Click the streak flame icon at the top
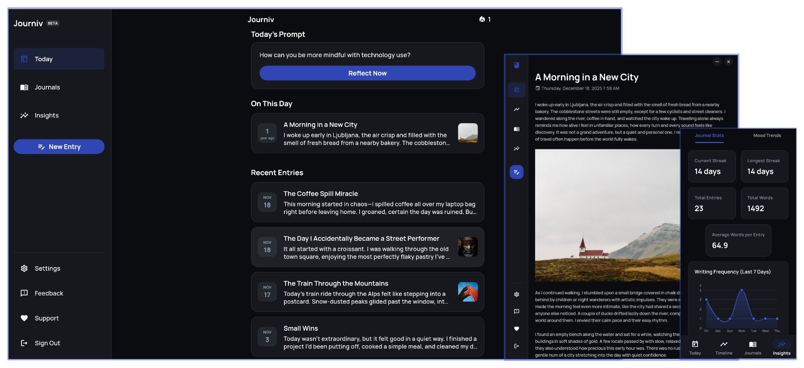This screenshot has height=368, width=804. click(482, 19)
